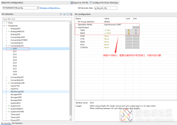Collapse Input/Output group in Pin Configuration
177x125 pixels.
76,27
